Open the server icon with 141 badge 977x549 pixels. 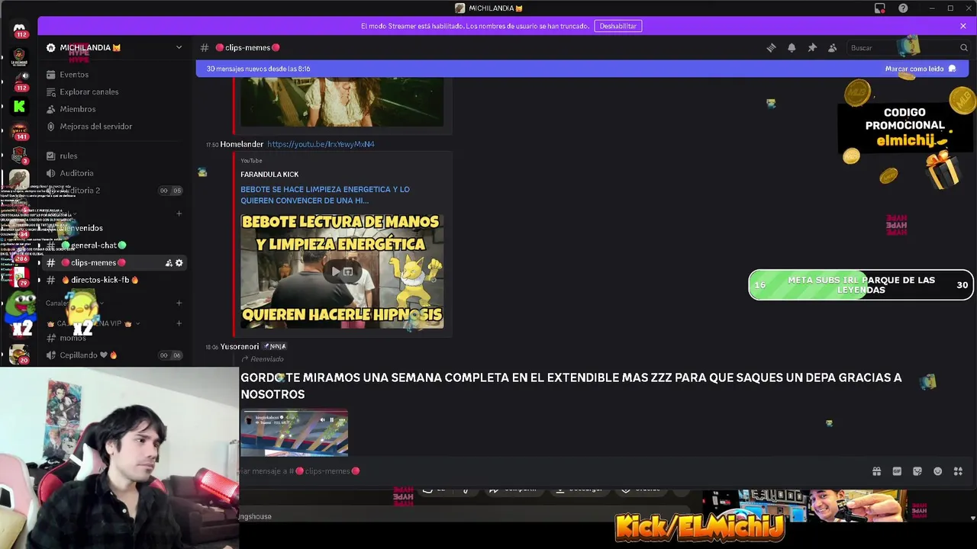[19, 131]
